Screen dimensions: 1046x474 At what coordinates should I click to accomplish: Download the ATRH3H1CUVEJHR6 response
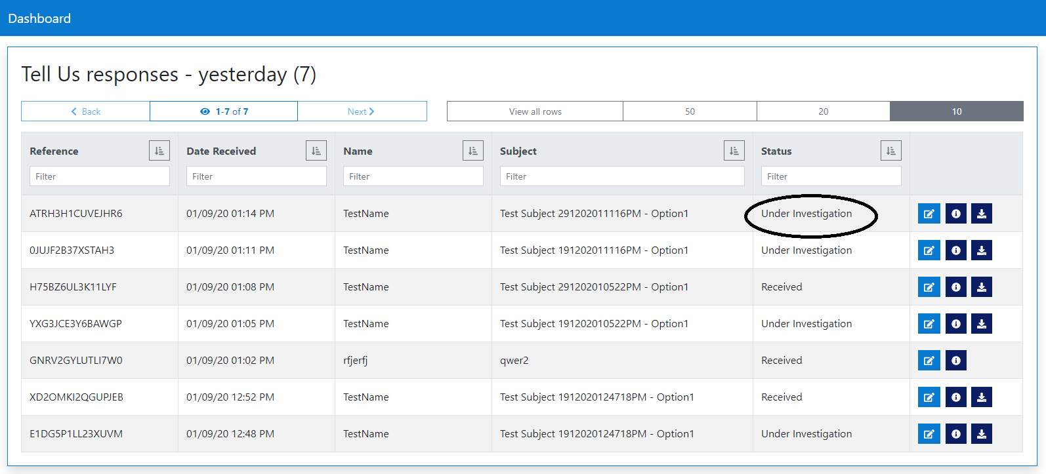point(981,214)
